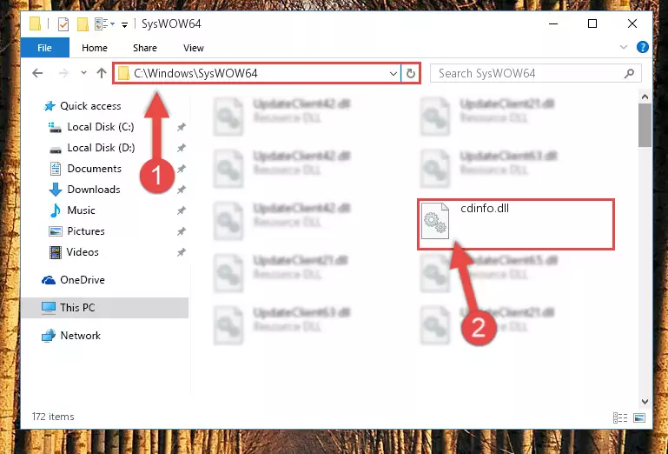The height and width of the screenshot is (454, 668).
Task: Open the File menu tab
Action: [44, 48]
